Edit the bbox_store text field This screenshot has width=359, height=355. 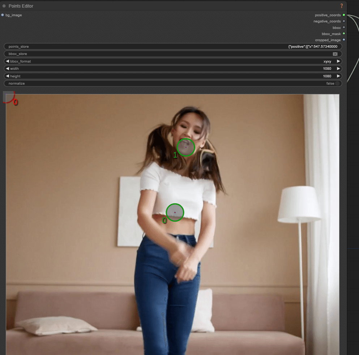click(x=173, y=54)
